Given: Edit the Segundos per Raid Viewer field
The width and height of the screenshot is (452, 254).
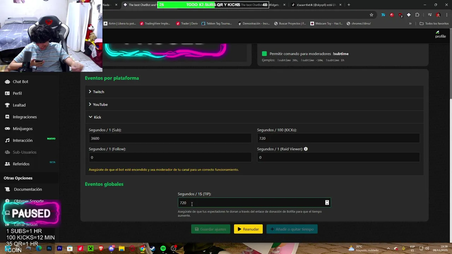Looking at the screenshot, I should coord(338,157).
